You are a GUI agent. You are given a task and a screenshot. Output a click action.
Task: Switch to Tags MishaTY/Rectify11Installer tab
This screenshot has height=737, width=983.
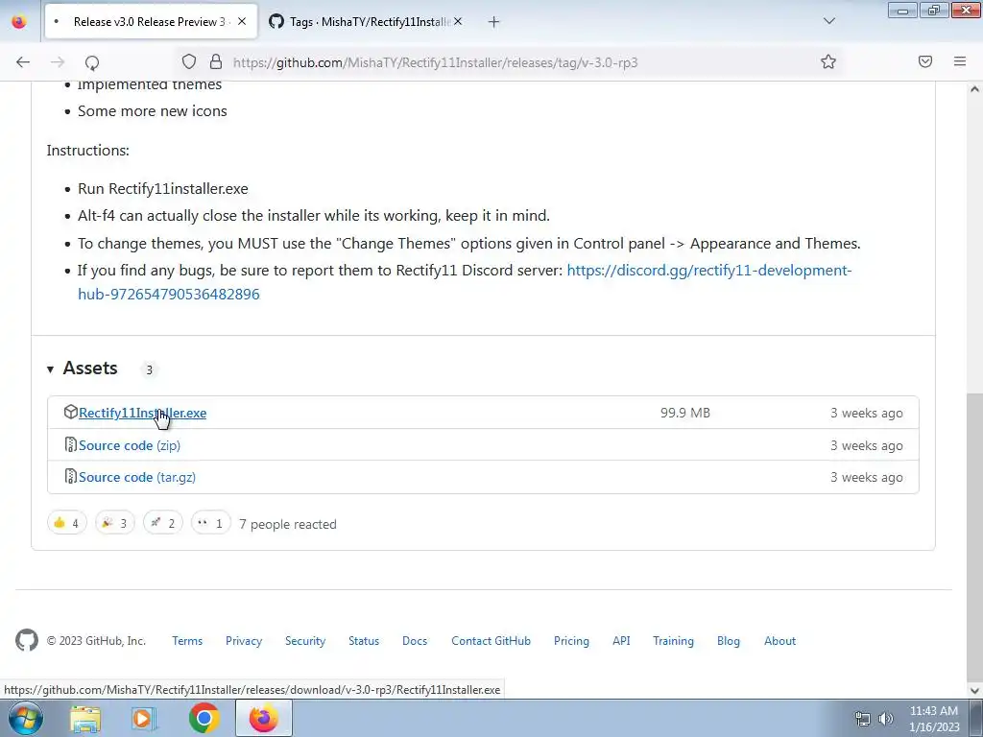[366, 21]
